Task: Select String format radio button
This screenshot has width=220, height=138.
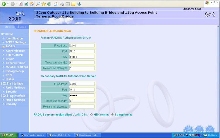Action: coord(113,115)
